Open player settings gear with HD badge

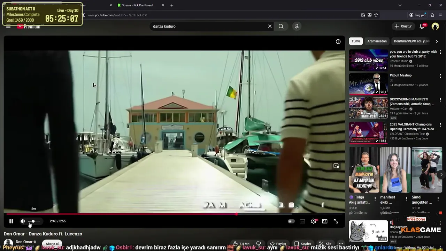(x=314, y=221)
